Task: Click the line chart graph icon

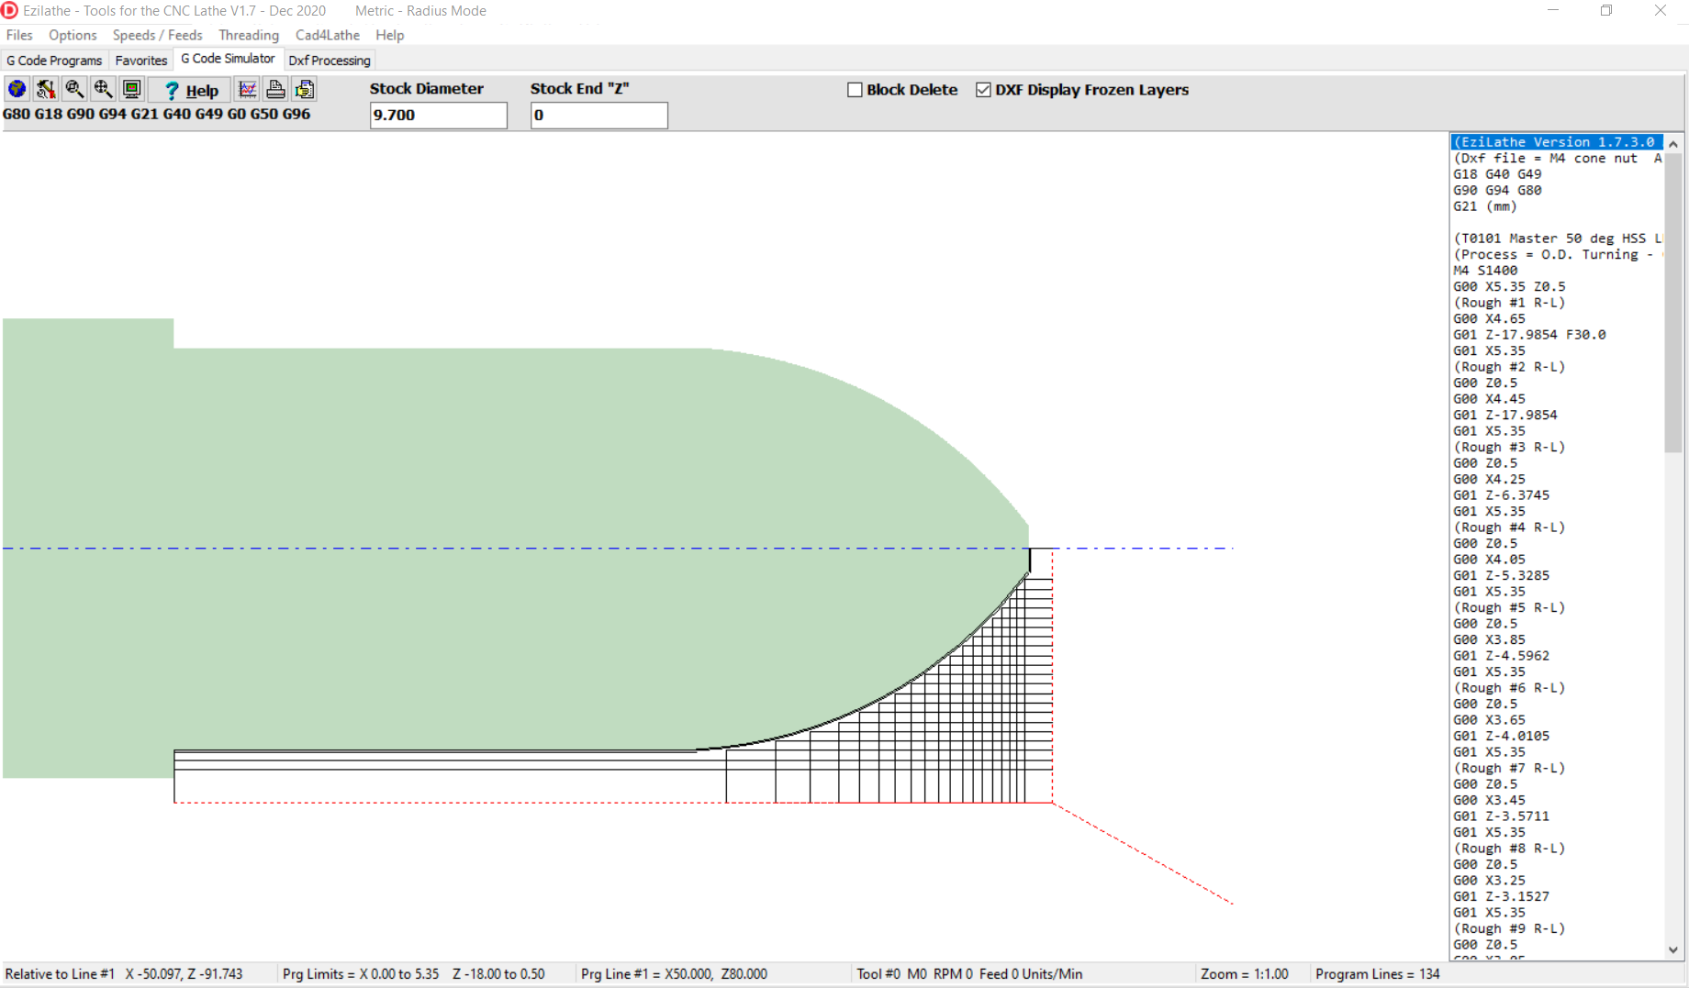Action: 247,89
